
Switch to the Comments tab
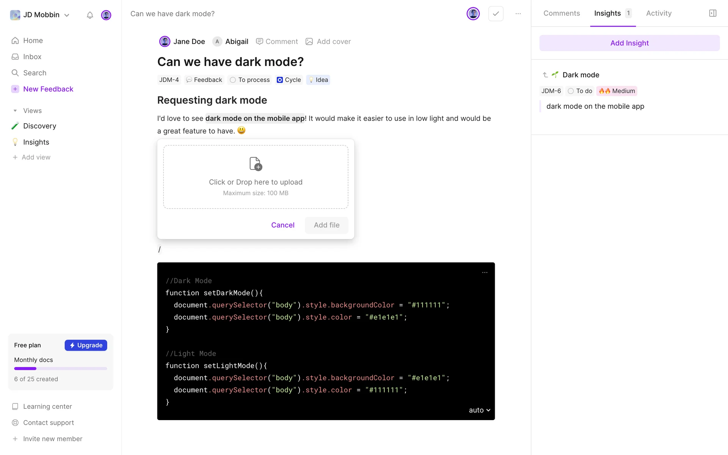coord(562,13)
